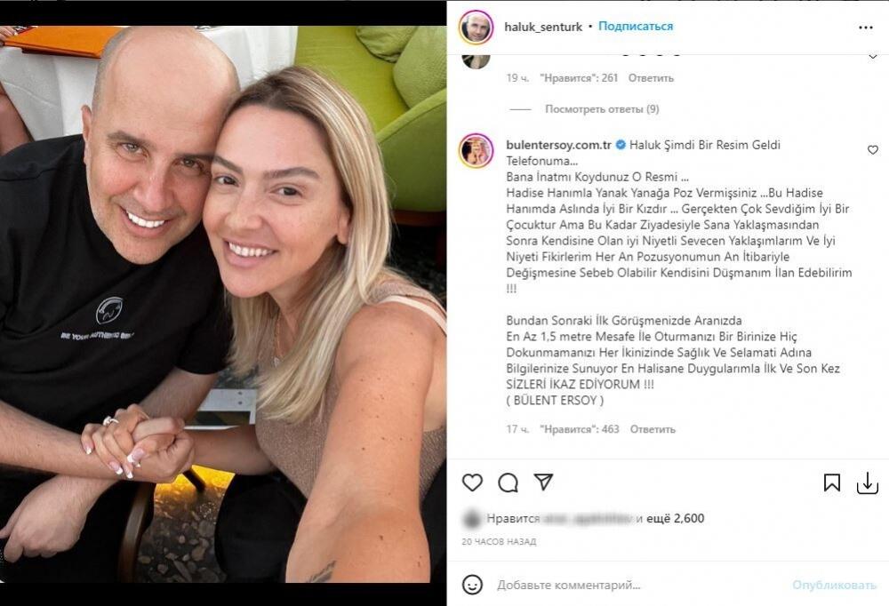Click haluk_senturk profile avatar
The width and height of the screenshot is (889, 606).
(476, 27)
